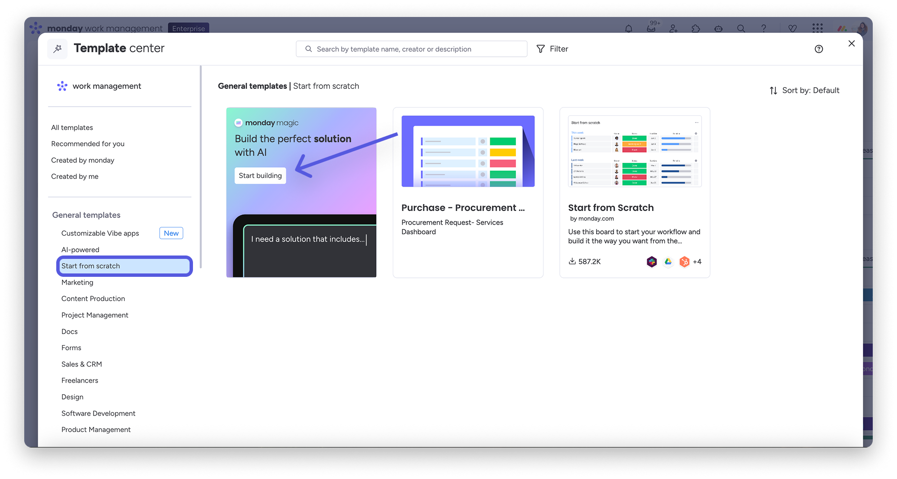Image resolution: width=897 pixels, height=479 pixels.
Task: Open Start from Scratch template thumbnail
Action: tap(635, 151)
